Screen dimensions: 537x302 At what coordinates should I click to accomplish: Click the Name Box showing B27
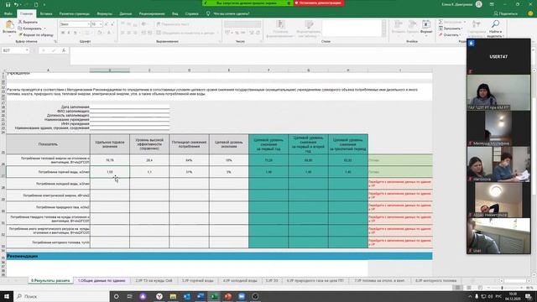click(x=13, y=50)
